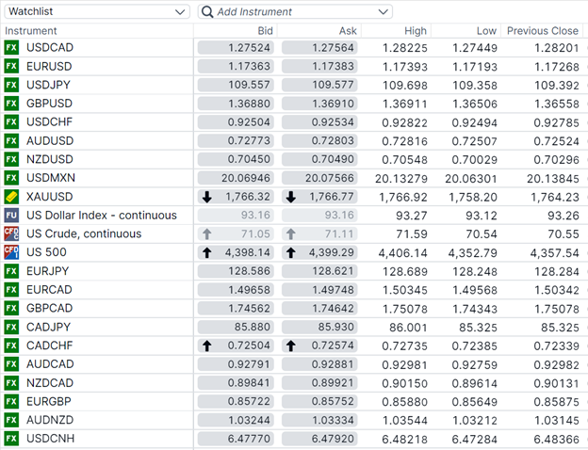Click the CFD icon beside US 500
The height and width of the screenshot is (450, 588).
tap(11, 252)
